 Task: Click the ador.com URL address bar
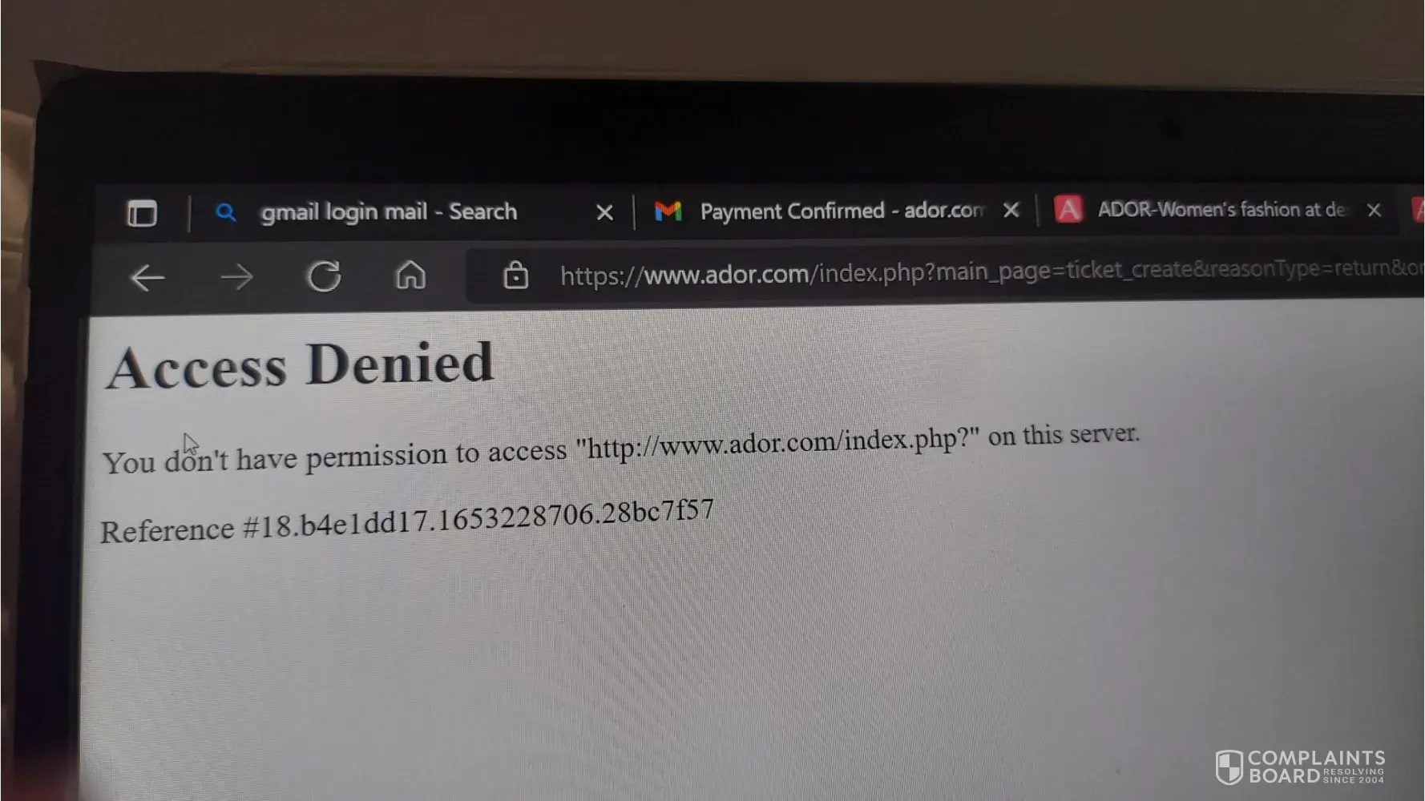tap(946, 273)
